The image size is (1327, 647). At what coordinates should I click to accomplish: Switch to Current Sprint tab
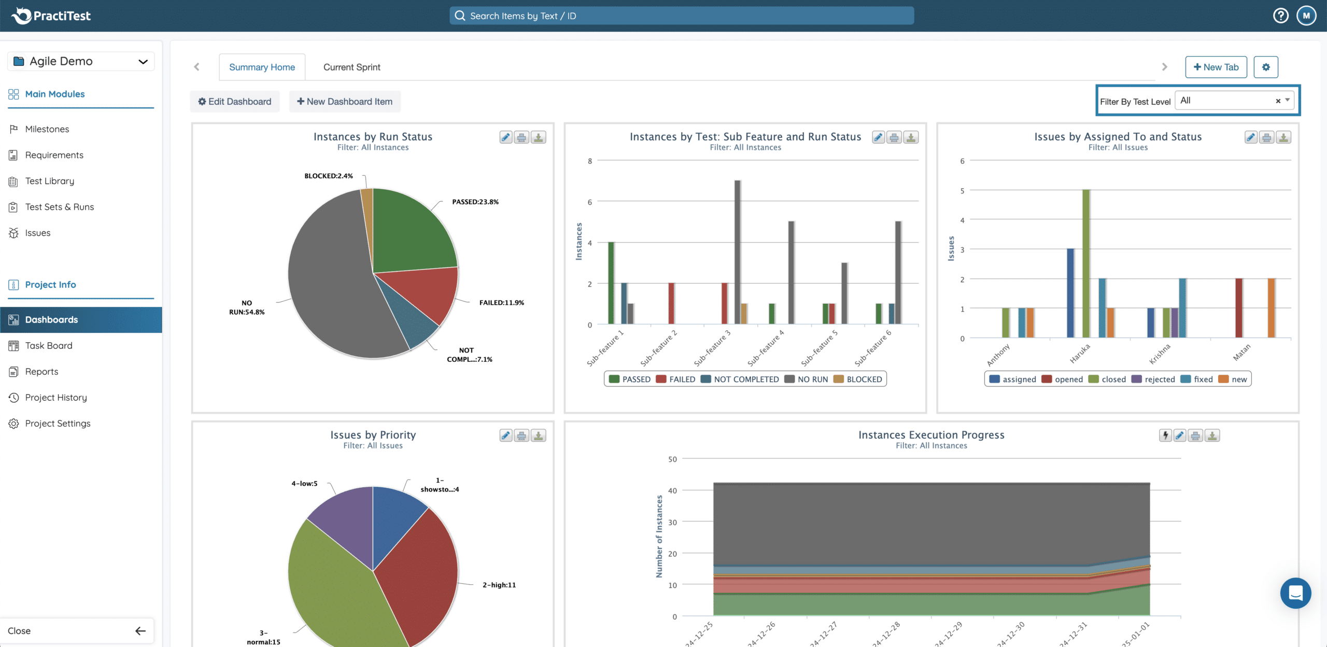352,67
